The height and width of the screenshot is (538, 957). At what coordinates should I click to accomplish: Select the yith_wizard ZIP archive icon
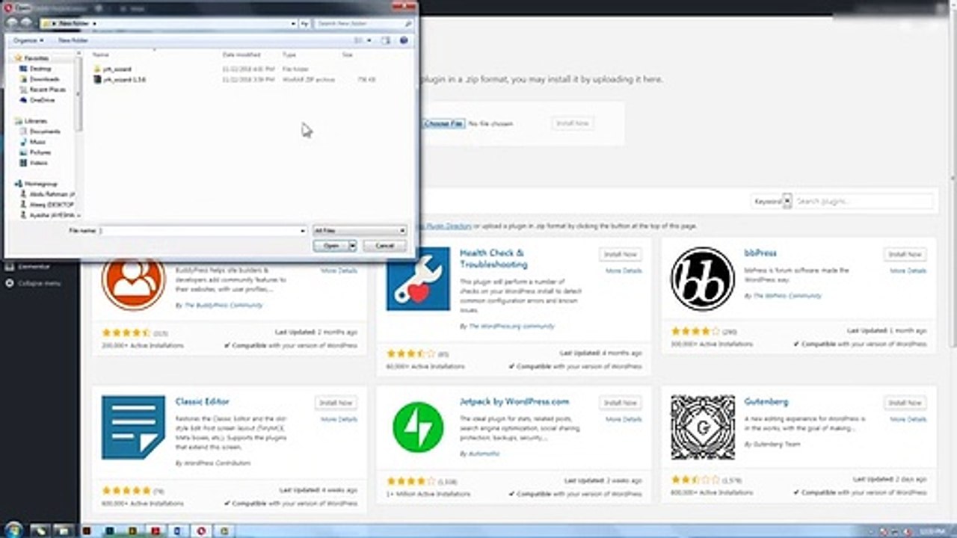(97, 79)
